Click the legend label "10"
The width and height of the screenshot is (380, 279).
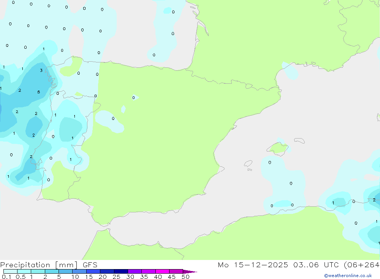[75, 277]
